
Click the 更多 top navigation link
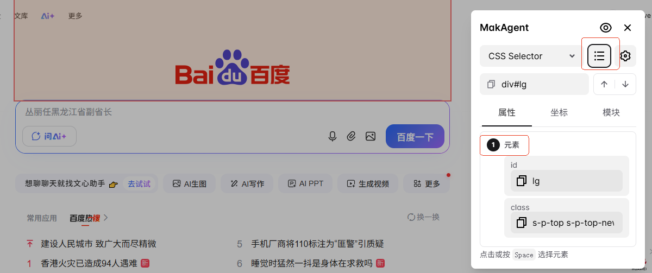(x=76, y=16)
